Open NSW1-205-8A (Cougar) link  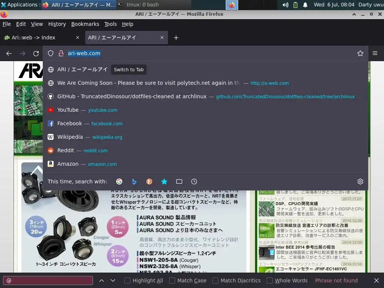[169, 260]
